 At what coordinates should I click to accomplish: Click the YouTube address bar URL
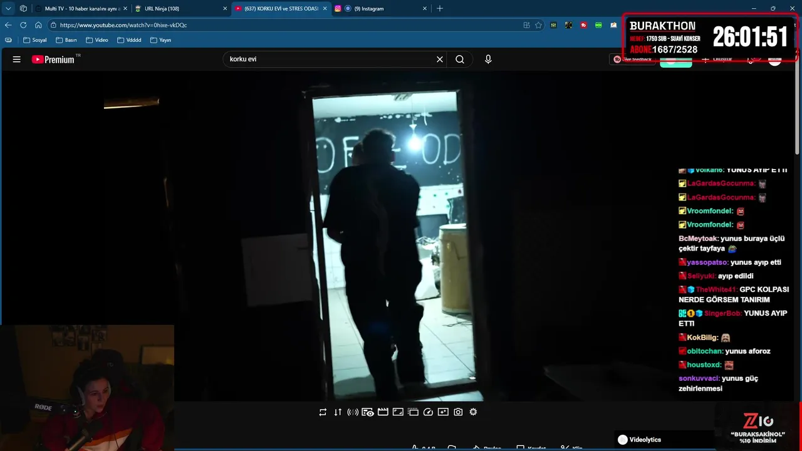(x=123, y=25)
